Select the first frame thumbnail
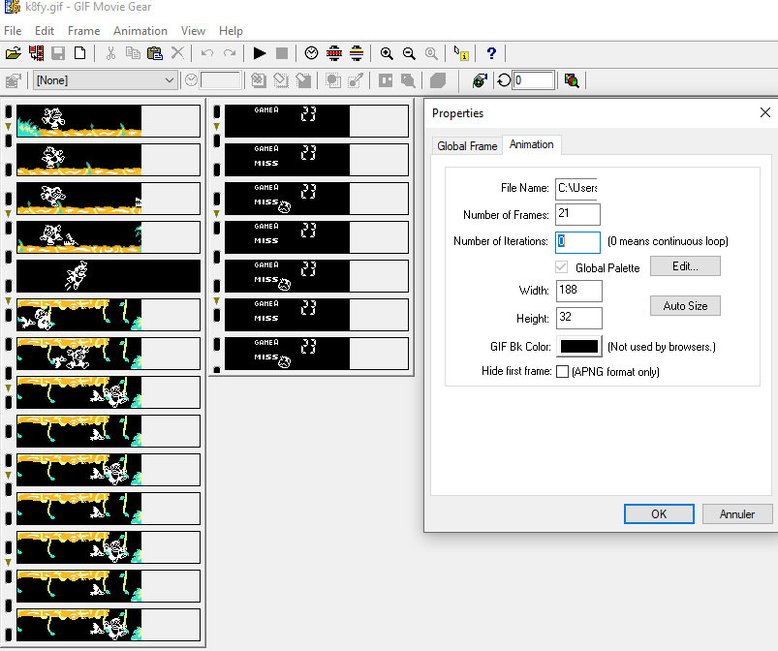The height and width of the screenshot is (651, 778). pyautogui.click(x=109, y=120)
